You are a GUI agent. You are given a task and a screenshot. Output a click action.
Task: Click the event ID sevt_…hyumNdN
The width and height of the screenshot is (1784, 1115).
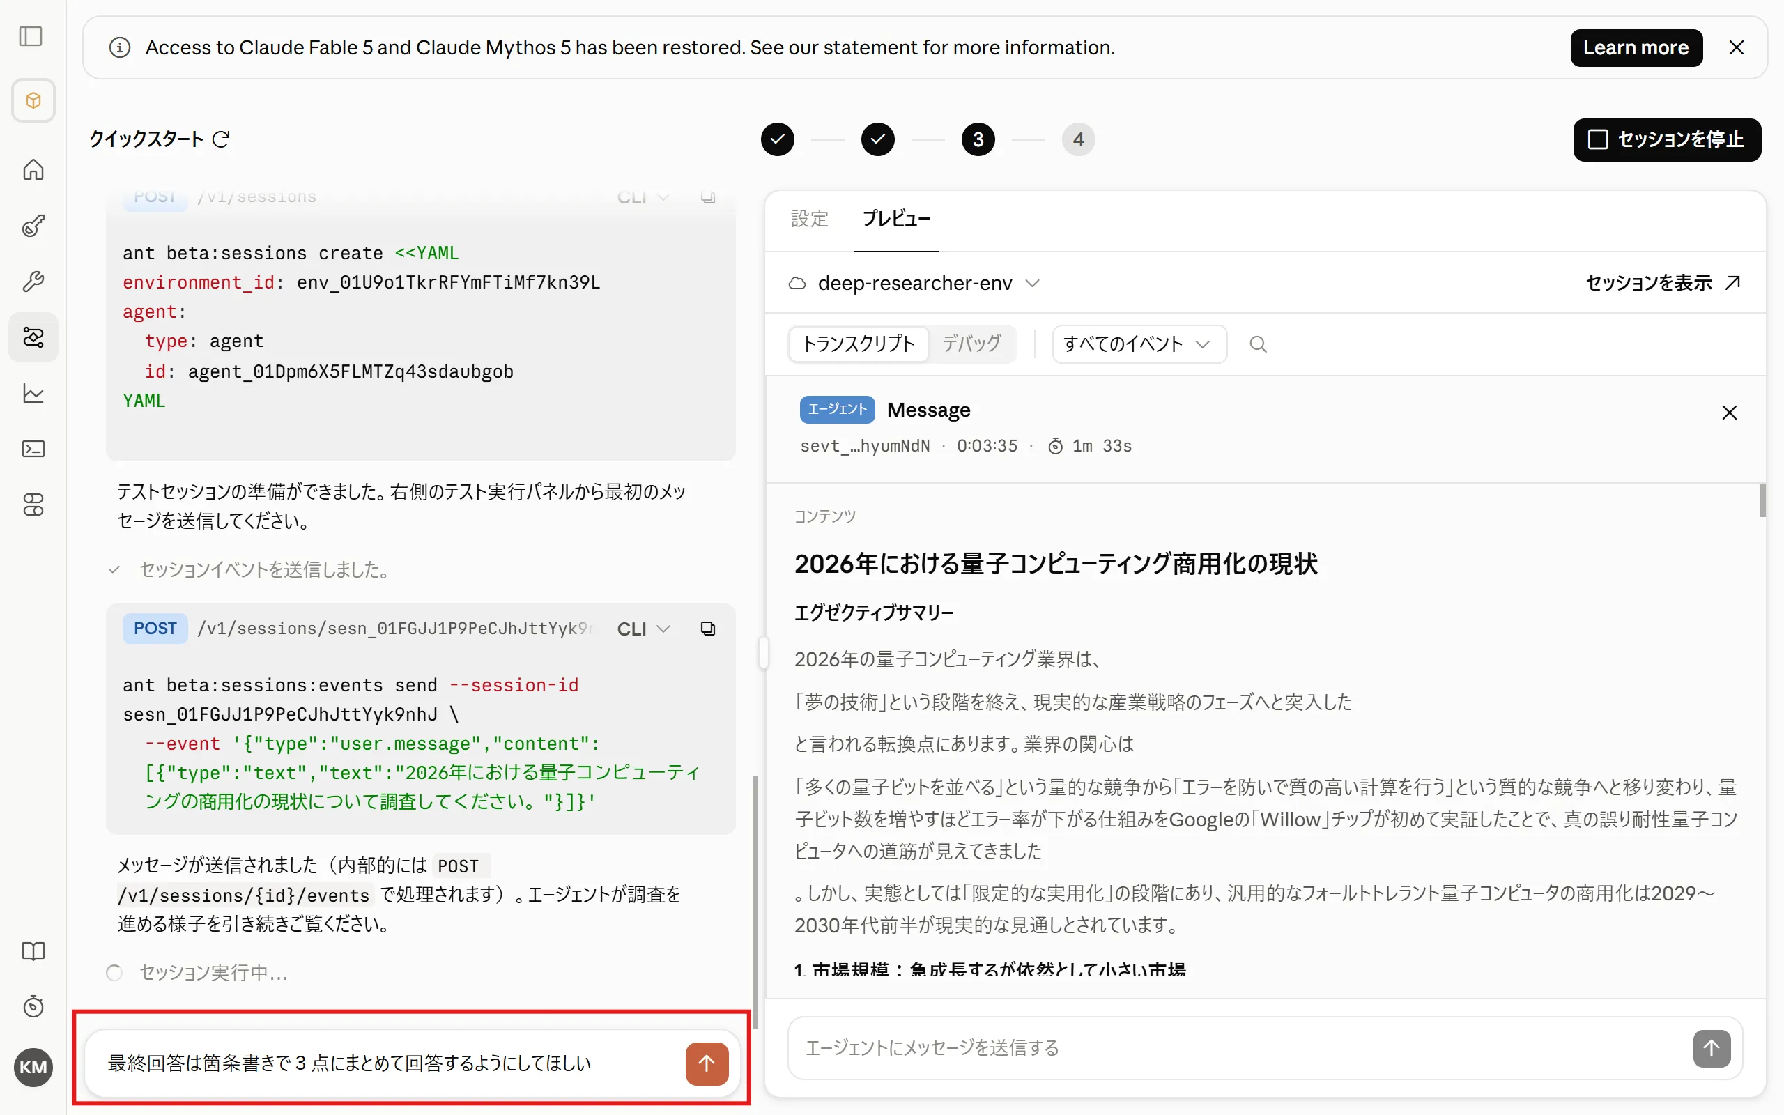[x=865, y=446]
